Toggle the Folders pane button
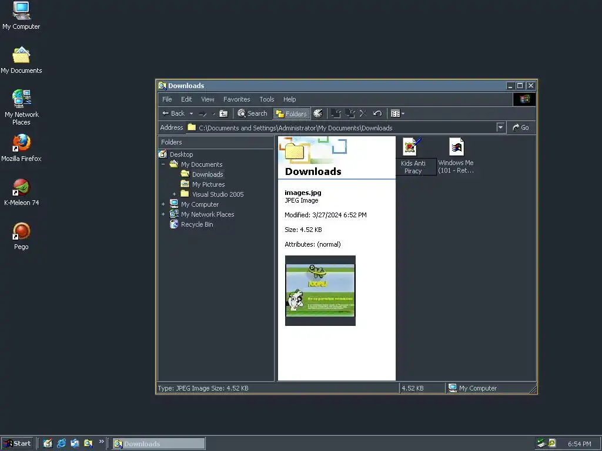The image size is (602, 451). [x=292, y=113]
